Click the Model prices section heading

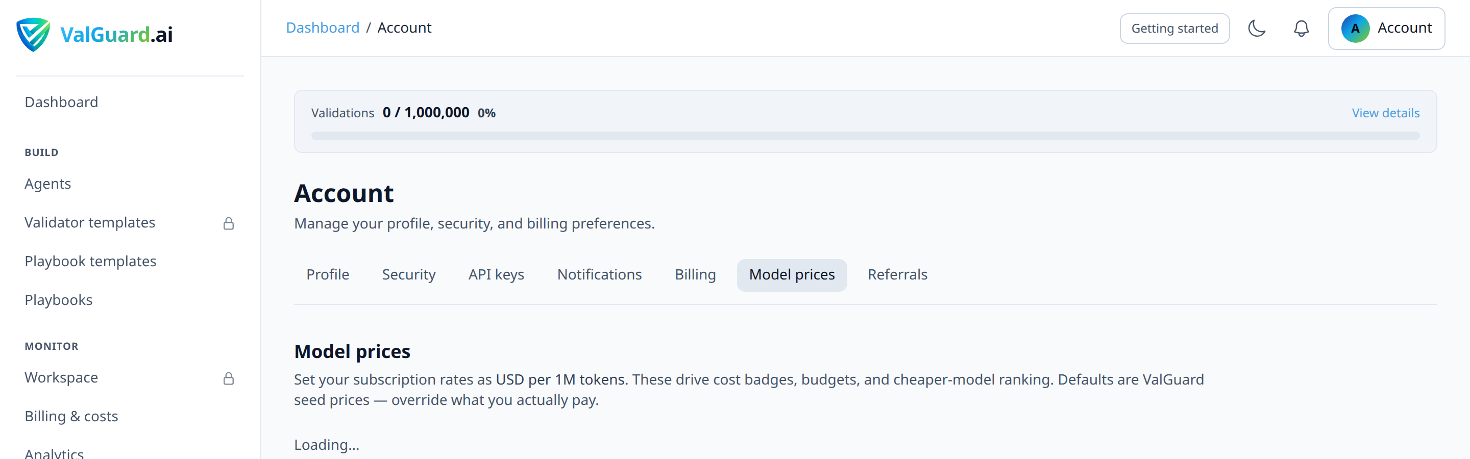tap(352, 351)
